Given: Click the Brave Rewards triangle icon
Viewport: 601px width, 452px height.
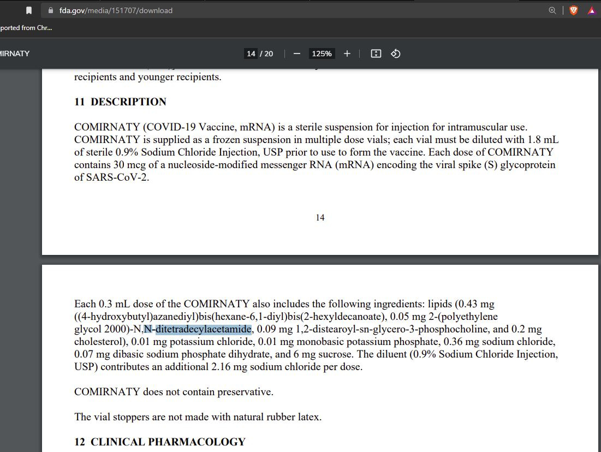Looking at the screenshot, I should click(x=592, y=10).
